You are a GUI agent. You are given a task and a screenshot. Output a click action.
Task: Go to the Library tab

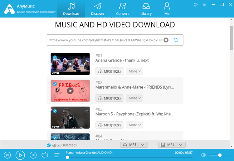146,9
